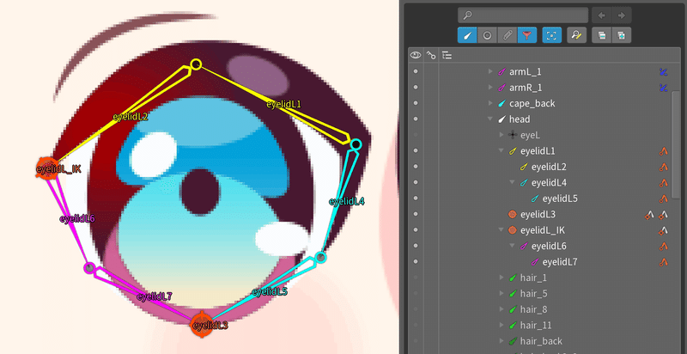Toggle visibility dot for eyelidL3
The width and height of the screenshot is (687, 354).
(416, 214)
